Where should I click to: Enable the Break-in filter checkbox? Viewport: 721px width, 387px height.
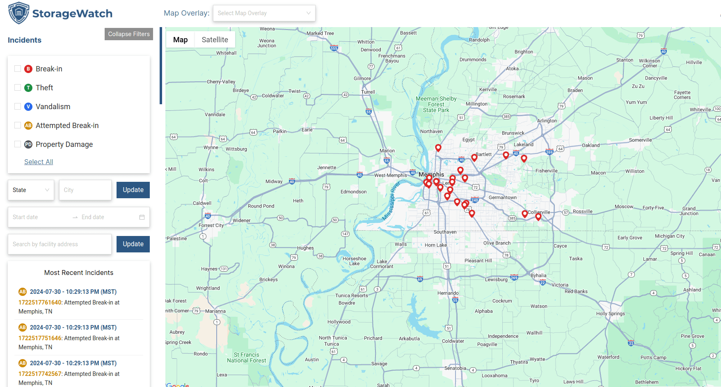[x=18, y=69]
